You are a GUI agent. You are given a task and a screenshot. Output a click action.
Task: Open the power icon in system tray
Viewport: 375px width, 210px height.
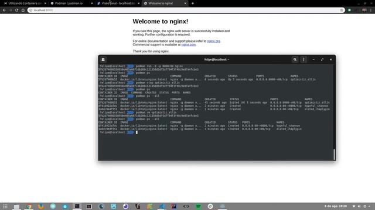pyautogui.click(x=364, y=206)
